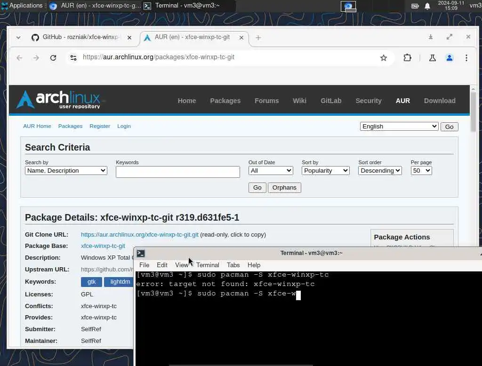
Task: Switch to the Terminal taskbar entry
Action: 189,6
